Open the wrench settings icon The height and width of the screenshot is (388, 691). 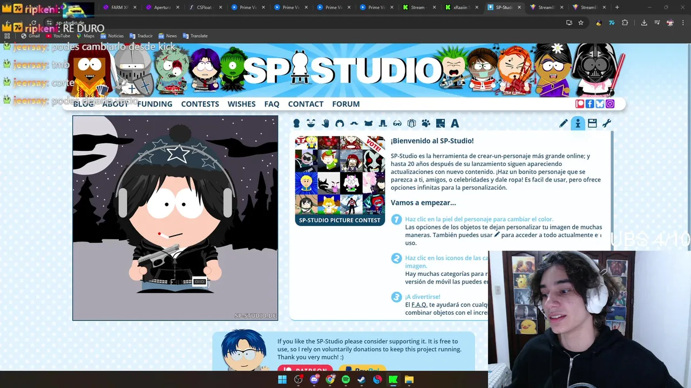(x=607, y=123)
